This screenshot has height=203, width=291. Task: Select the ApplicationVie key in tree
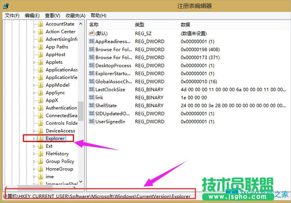[x=61, y=77]
